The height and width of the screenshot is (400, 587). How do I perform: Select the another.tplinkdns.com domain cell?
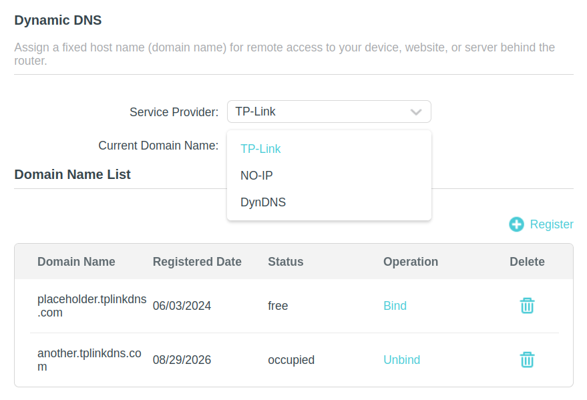(x=89, y=359)
